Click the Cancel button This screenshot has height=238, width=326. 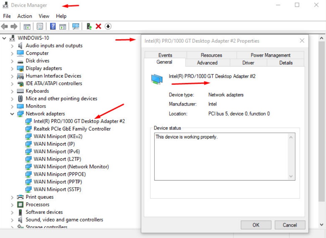[290, 225]
